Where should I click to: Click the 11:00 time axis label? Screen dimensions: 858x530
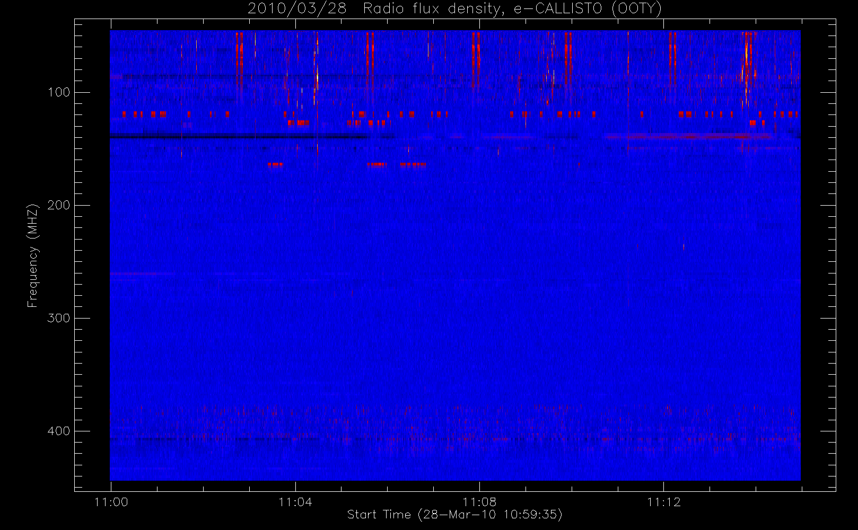pos(111,502)
